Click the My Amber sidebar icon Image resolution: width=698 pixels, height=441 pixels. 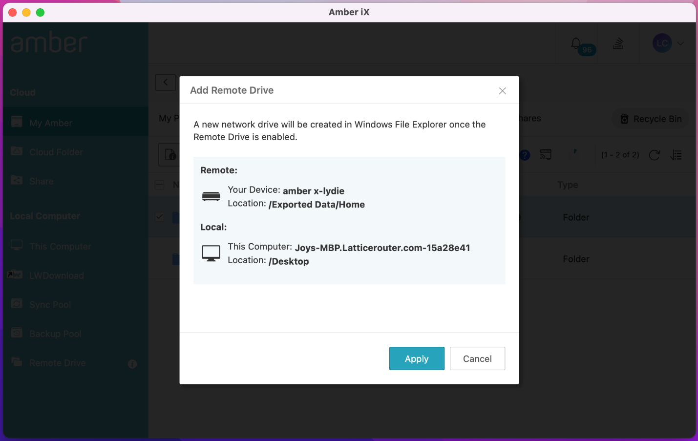pyautogui.click(x=17, y=122)
